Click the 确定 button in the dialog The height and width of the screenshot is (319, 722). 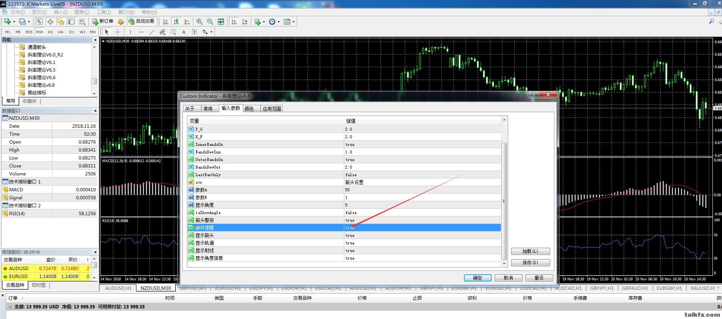[478, 278]
